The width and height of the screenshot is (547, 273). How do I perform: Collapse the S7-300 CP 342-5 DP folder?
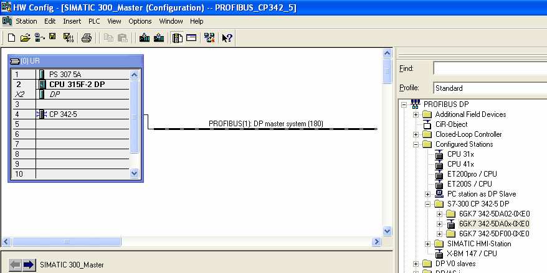(x=427, y=204)
